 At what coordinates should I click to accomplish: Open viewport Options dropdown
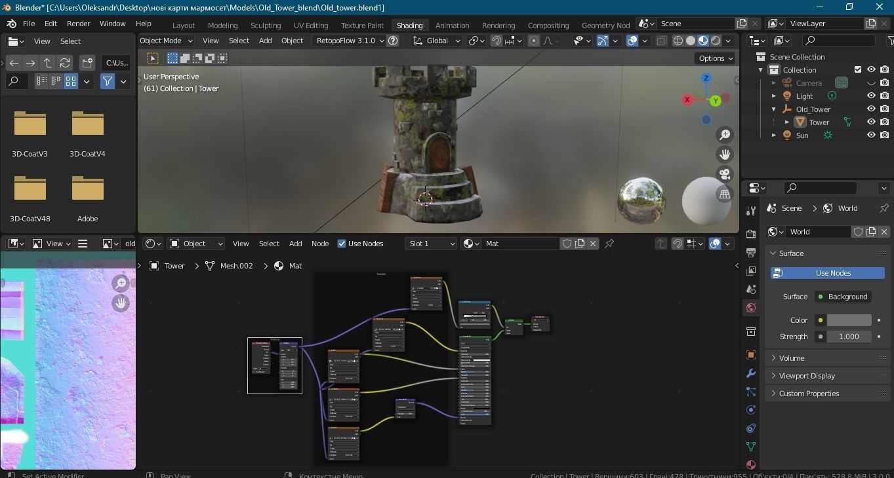point(716,58)
